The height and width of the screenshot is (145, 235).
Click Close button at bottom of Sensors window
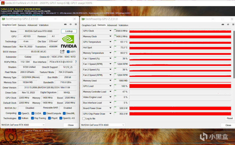click(x=228, y=125)
